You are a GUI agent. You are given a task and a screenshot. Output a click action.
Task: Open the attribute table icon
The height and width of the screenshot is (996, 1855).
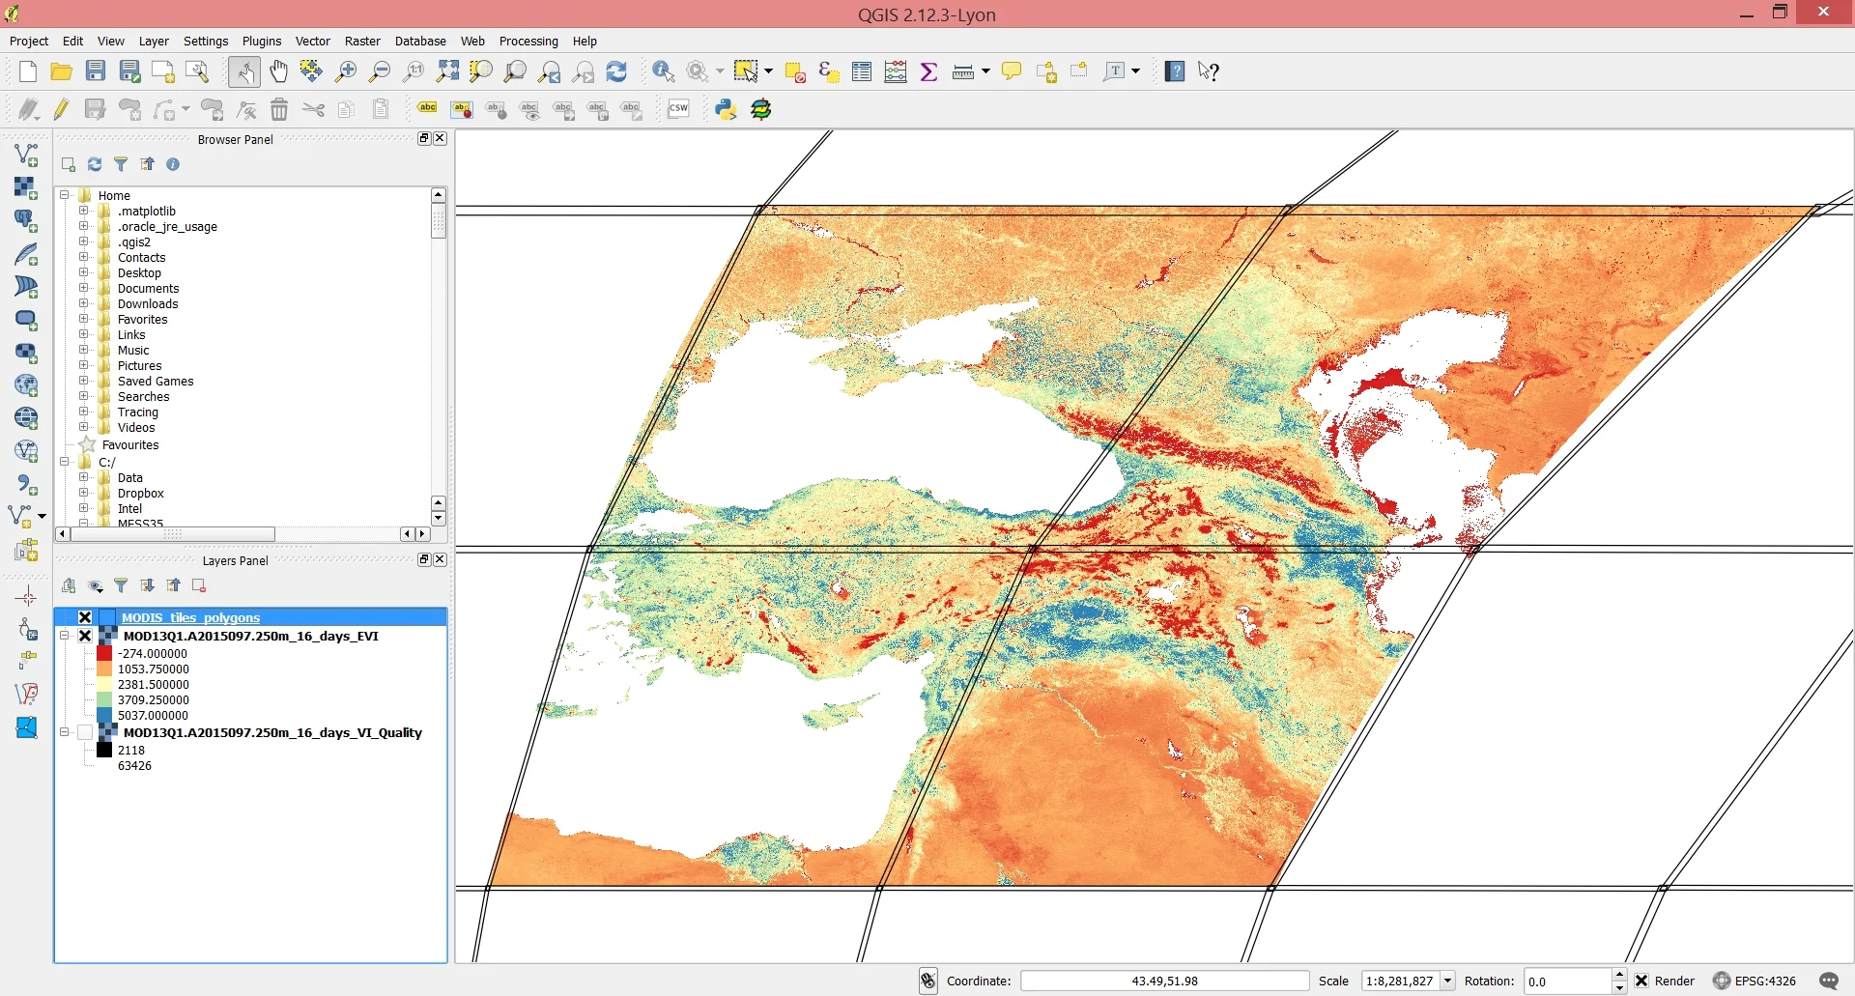[x=862, y=71]
